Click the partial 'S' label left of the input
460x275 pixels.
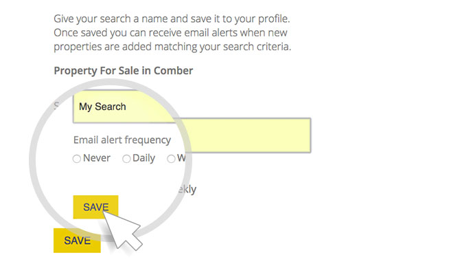pos(57,106)
